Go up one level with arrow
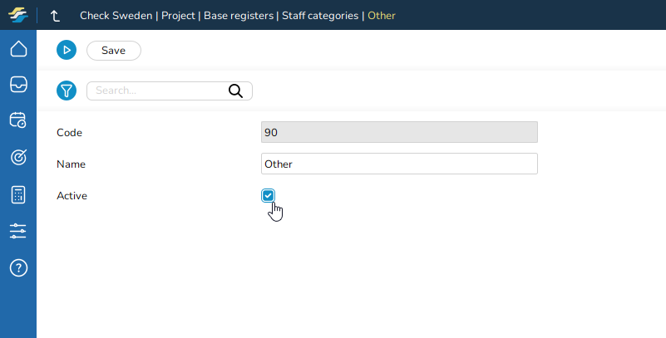The image size is (666, 338). [x=56, y=15]
